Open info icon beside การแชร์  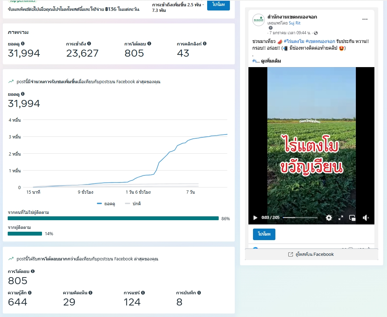143,293
